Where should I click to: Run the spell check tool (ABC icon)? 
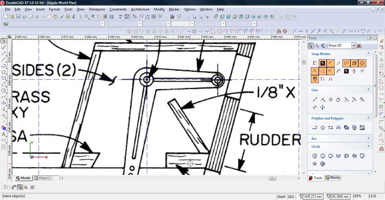(x=121, y=17)
